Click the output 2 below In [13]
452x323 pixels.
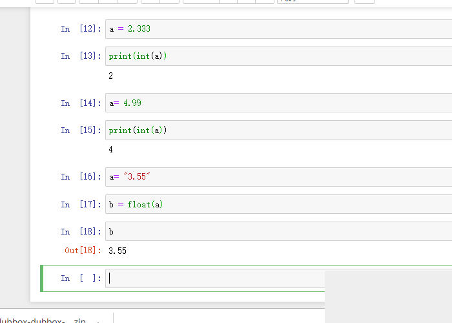111,76
